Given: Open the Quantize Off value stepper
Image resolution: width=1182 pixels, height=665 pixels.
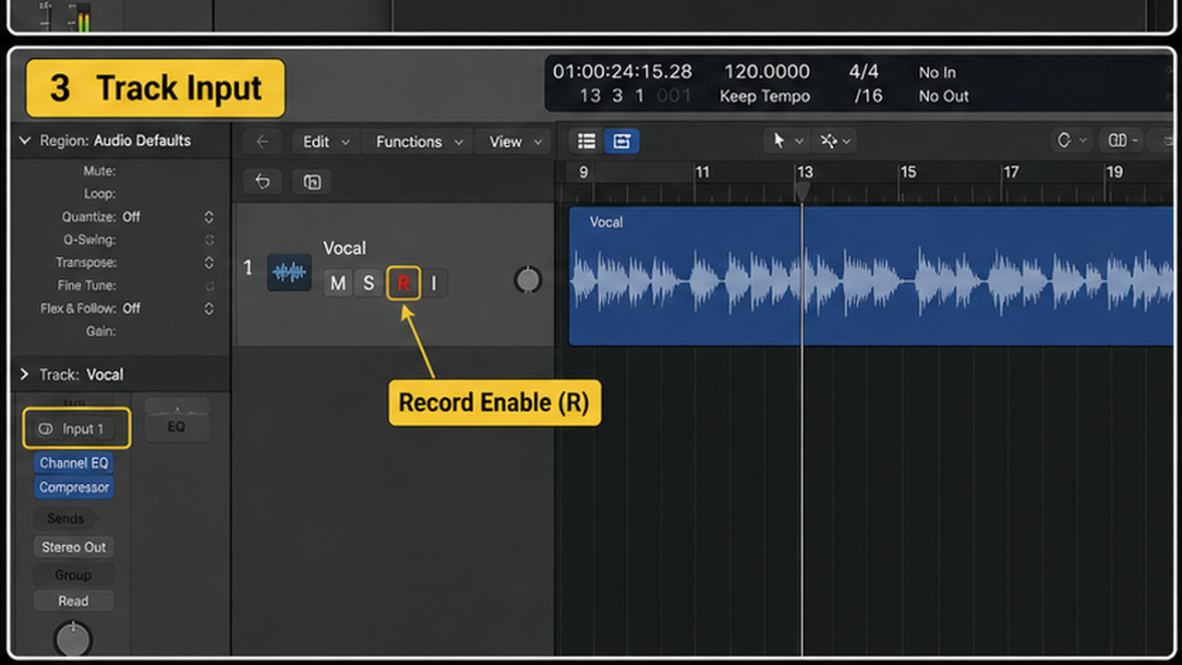Looking at the screenshot, I should (209, 217).
